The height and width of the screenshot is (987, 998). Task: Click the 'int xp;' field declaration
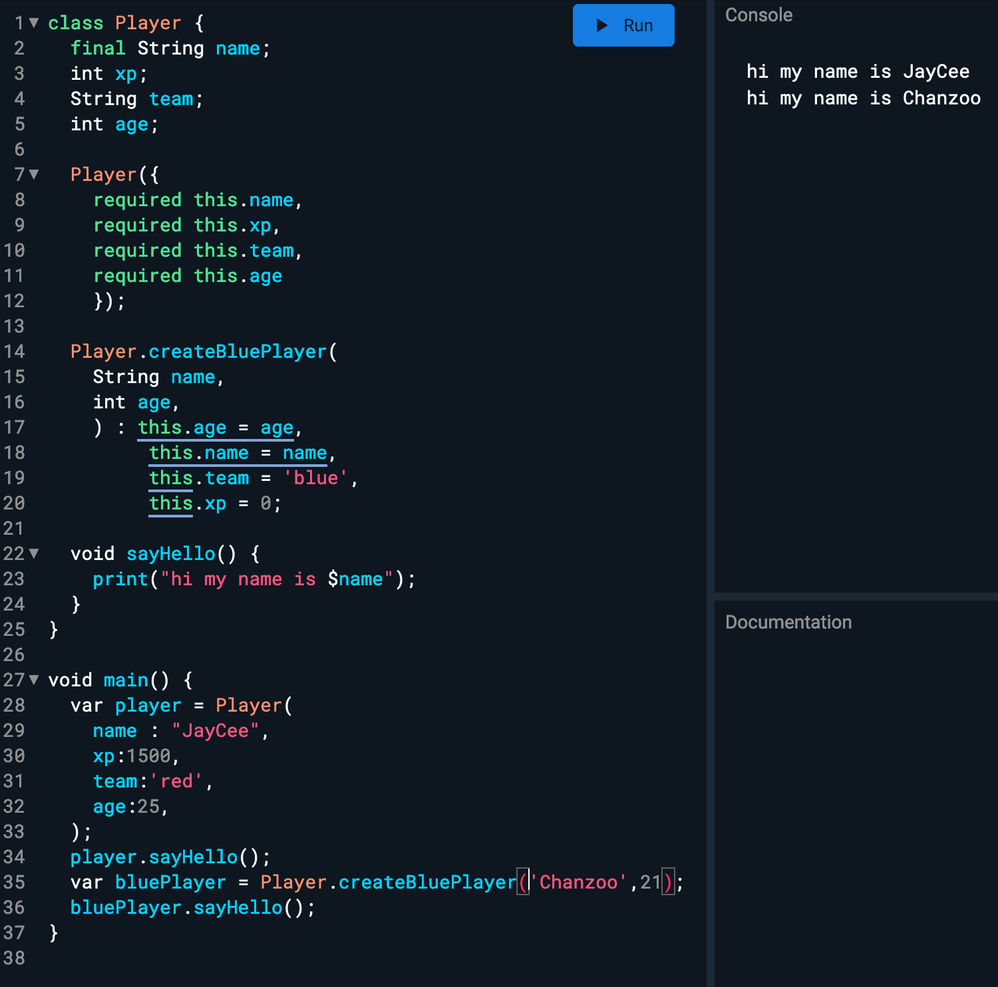point(109,73)
